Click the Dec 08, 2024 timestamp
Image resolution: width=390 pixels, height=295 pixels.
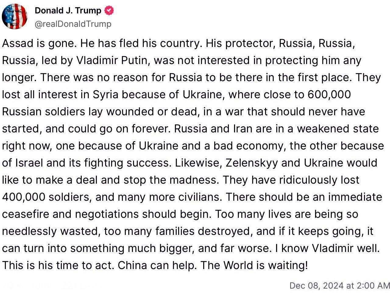[x=339, y=286]
